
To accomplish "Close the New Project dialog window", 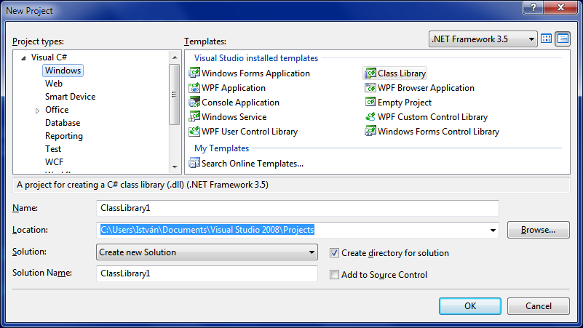I will click(x=560, y=7).
